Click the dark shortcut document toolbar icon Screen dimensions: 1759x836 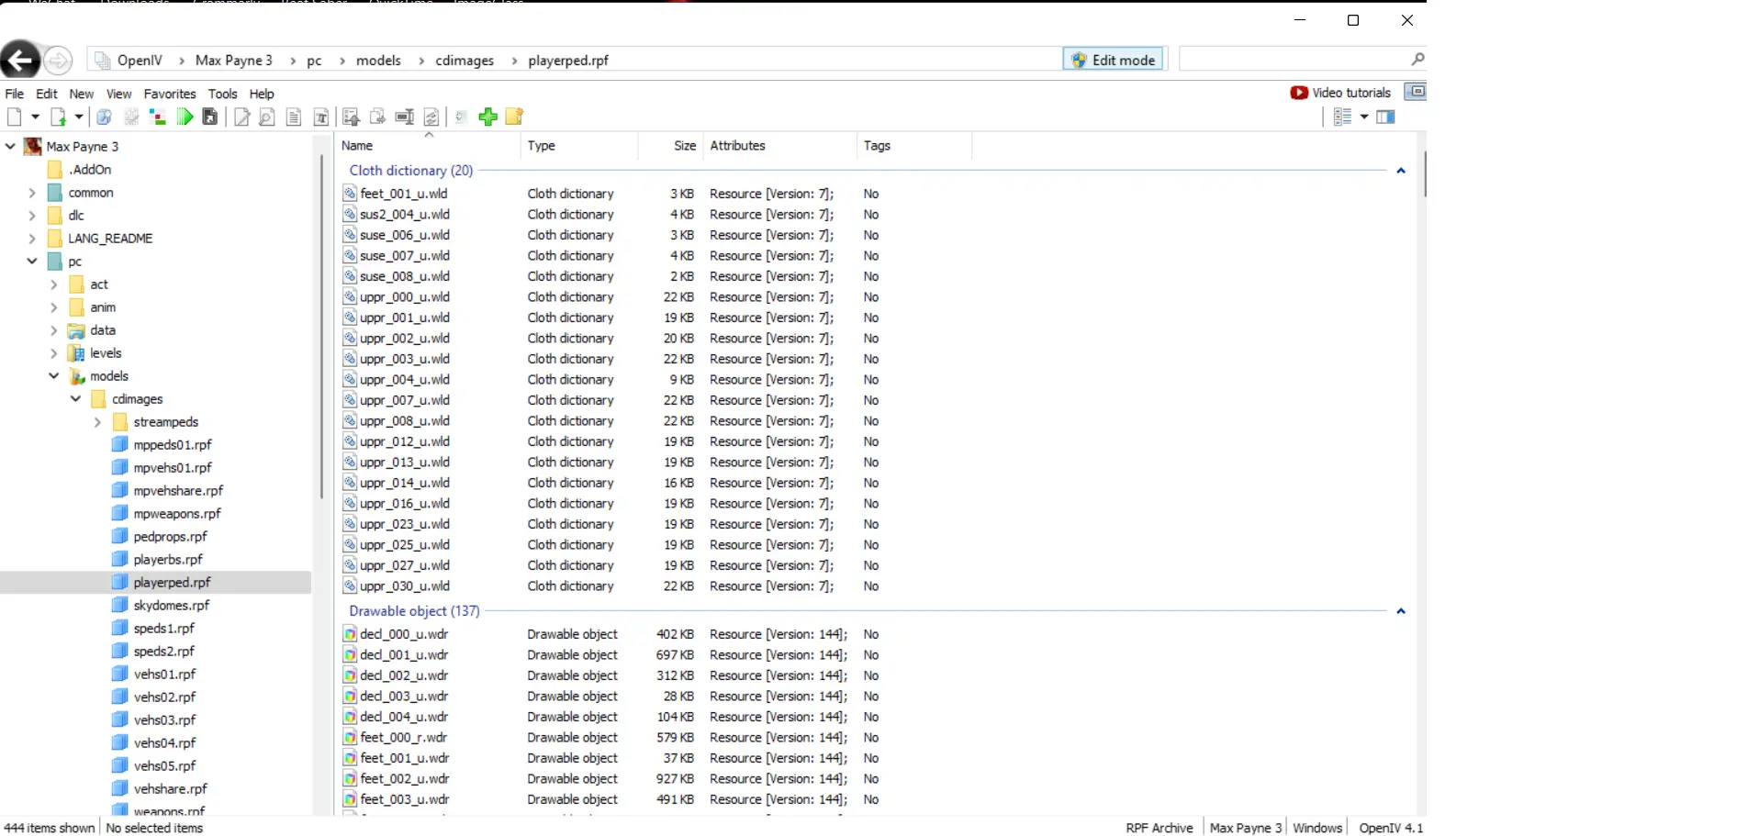[210, 117]
